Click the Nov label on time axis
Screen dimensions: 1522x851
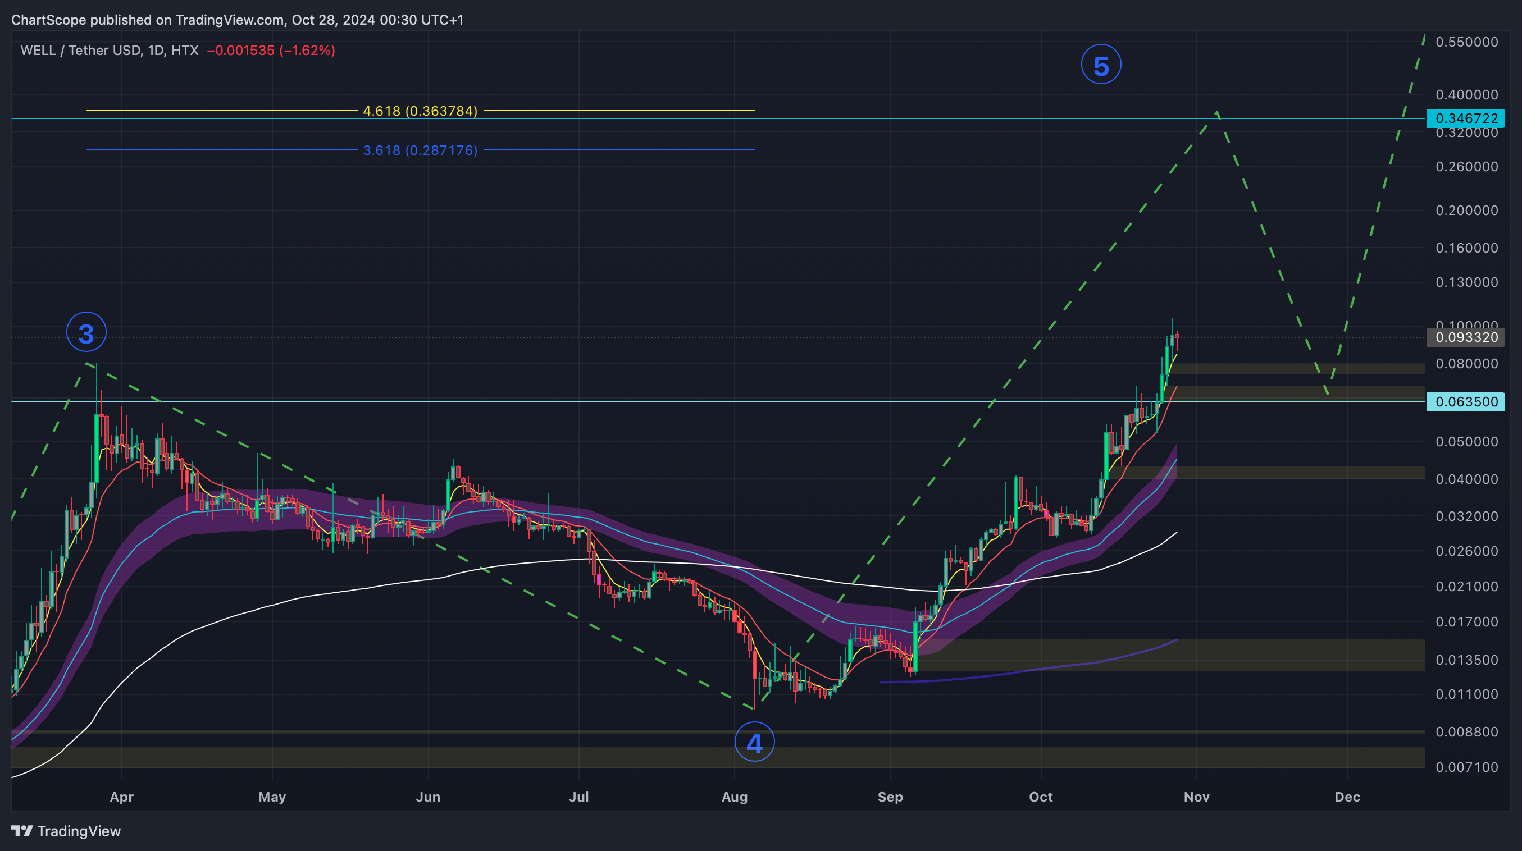click(1197, 797)
